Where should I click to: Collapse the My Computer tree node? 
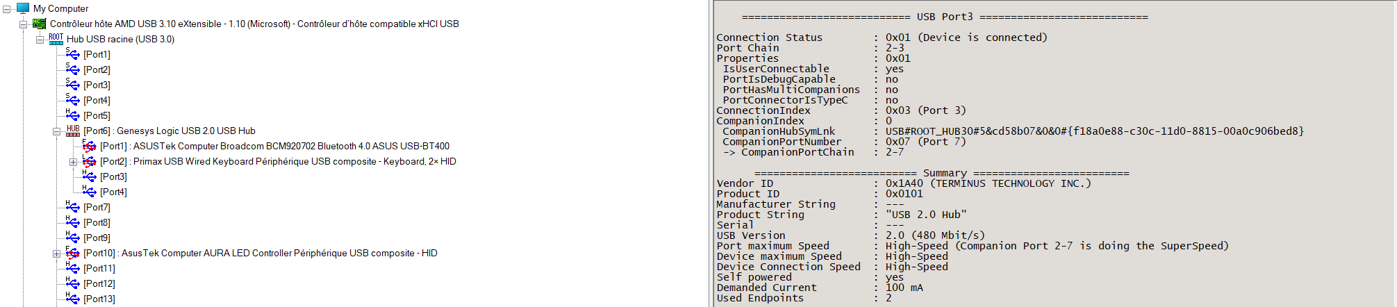coord(7,9)
